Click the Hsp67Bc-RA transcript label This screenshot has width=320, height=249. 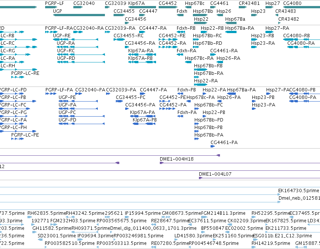point(199,58)
